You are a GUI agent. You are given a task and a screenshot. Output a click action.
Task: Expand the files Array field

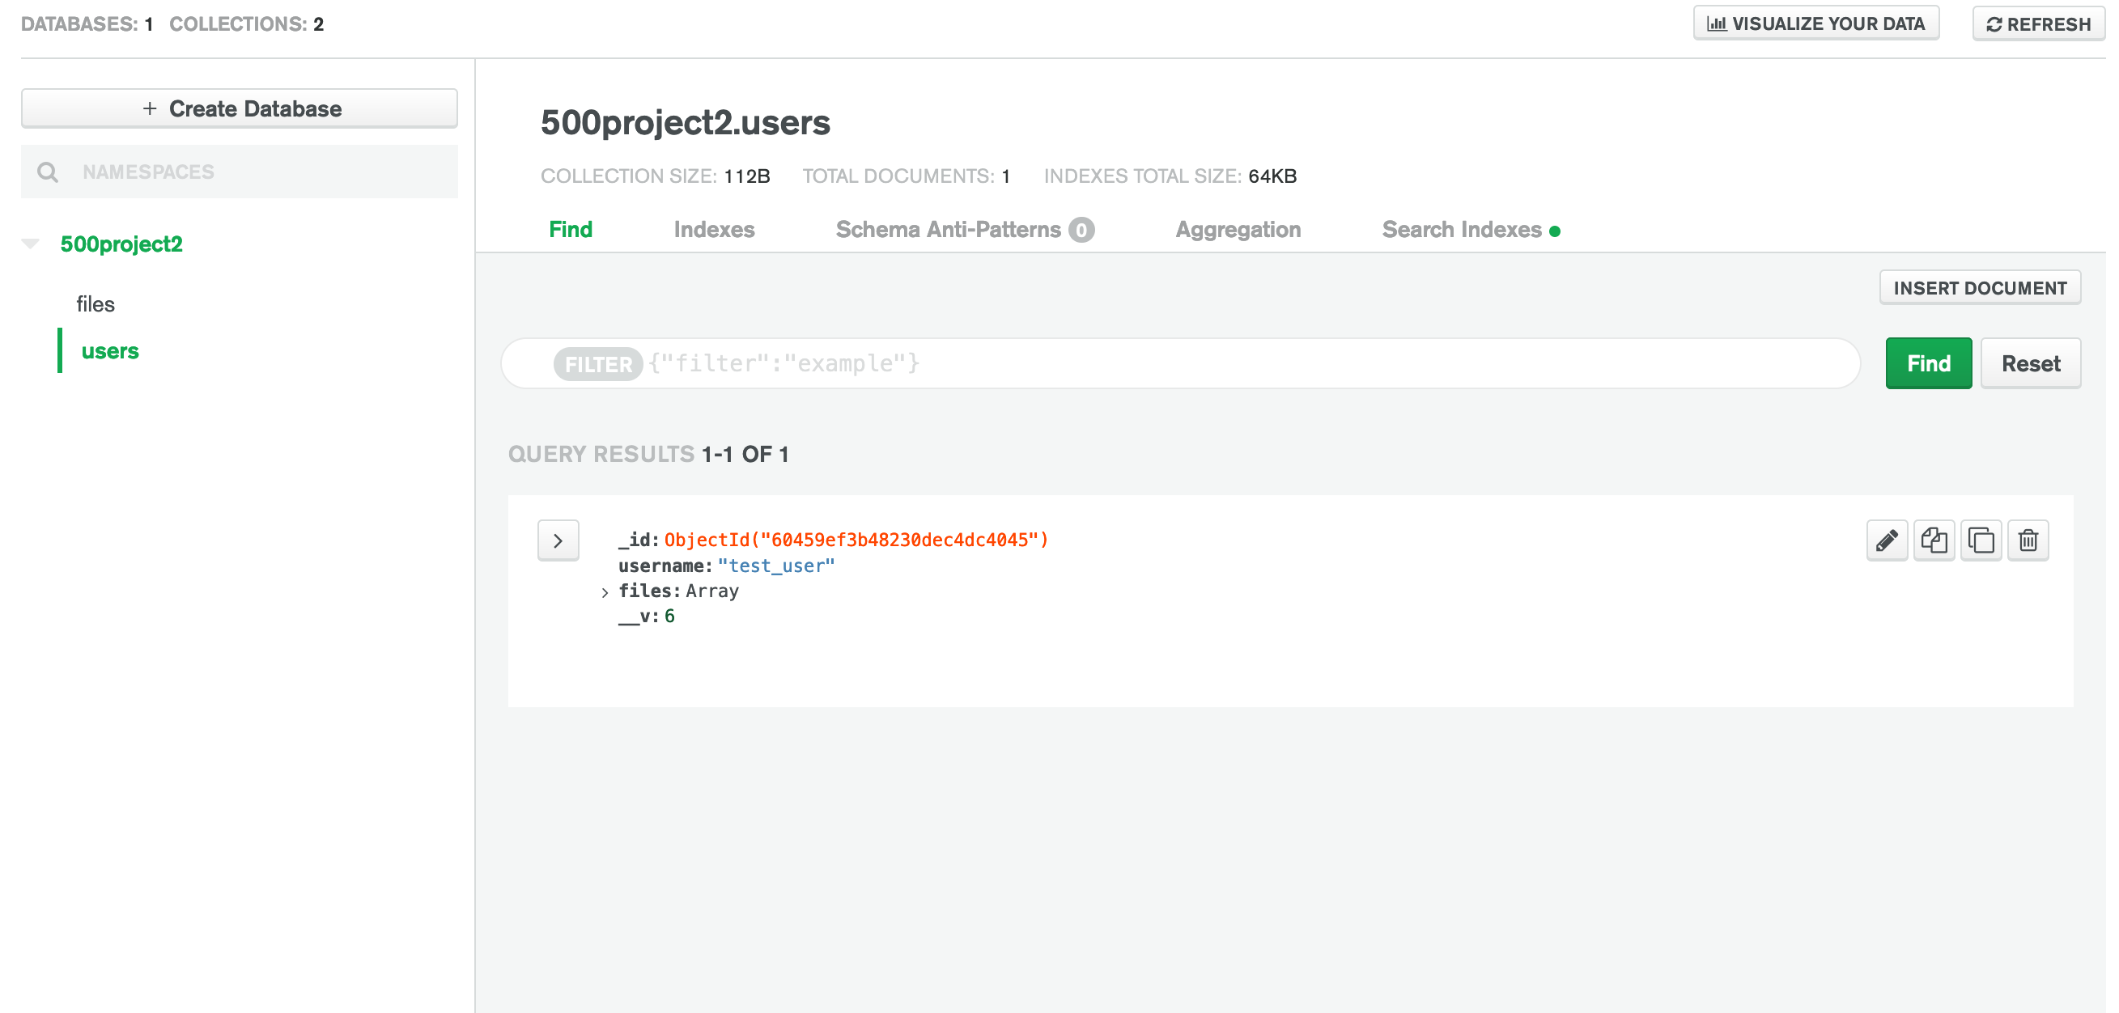(x=605, y=592)
